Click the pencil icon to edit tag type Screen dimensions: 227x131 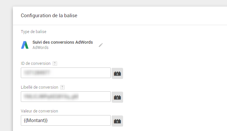point(101,45)
